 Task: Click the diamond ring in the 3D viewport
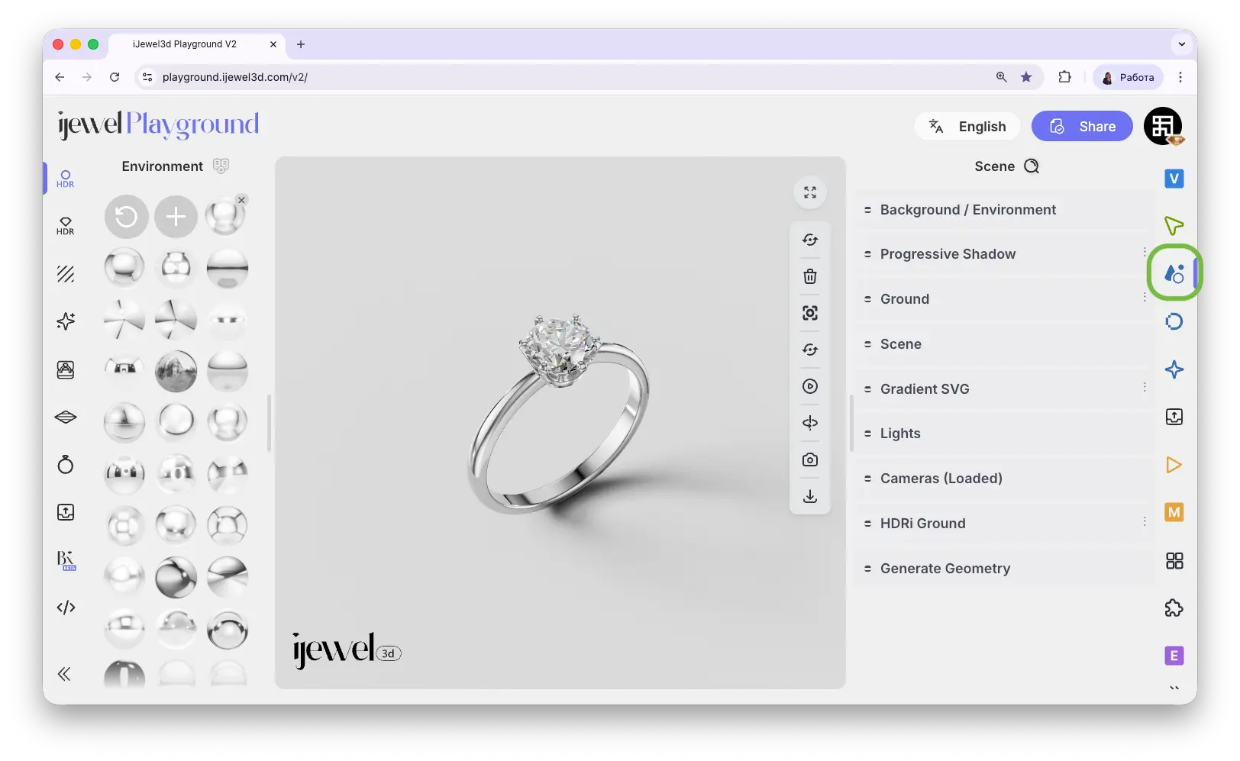559,412
